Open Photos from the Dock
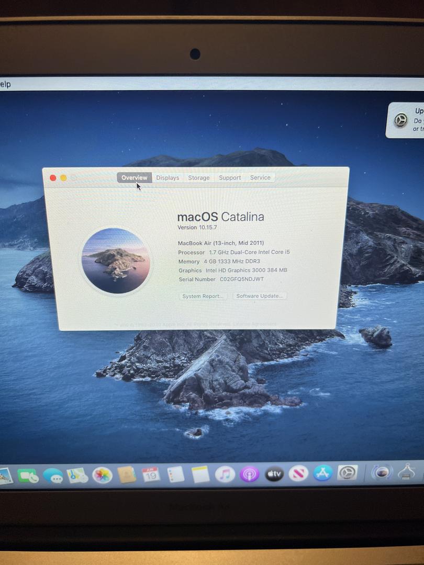424x565 pixels. point(103,475)
